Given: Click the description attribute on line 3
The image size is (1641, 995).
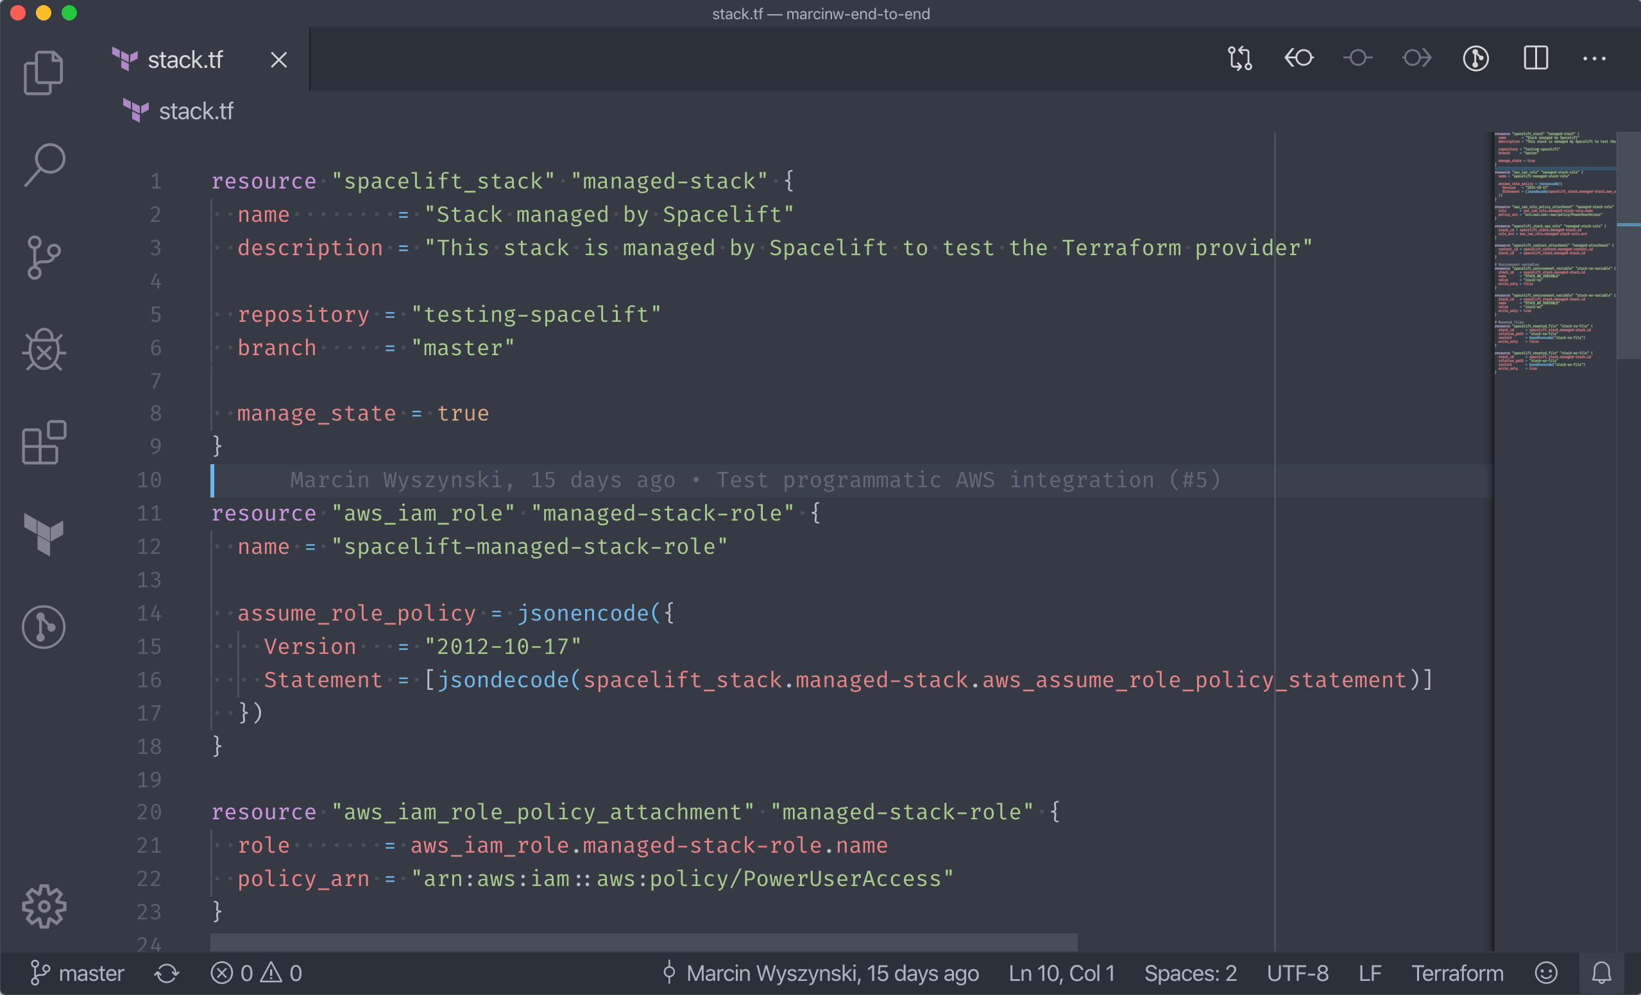Looking at the screenshot, I should click(x=310, y=248).
